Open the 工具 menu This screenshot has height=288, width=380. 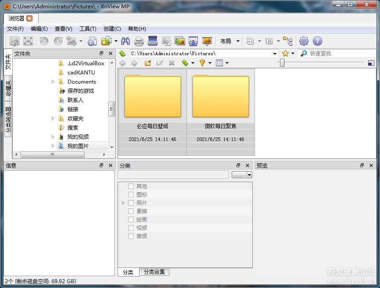(x=87, y=28)
